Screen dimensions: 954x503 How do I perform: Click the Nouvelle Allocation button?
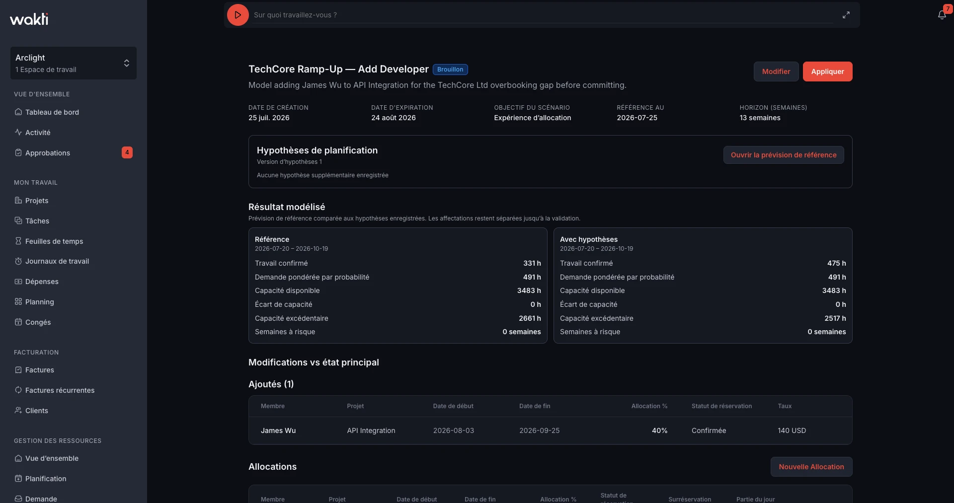click(x=811, y=467)
